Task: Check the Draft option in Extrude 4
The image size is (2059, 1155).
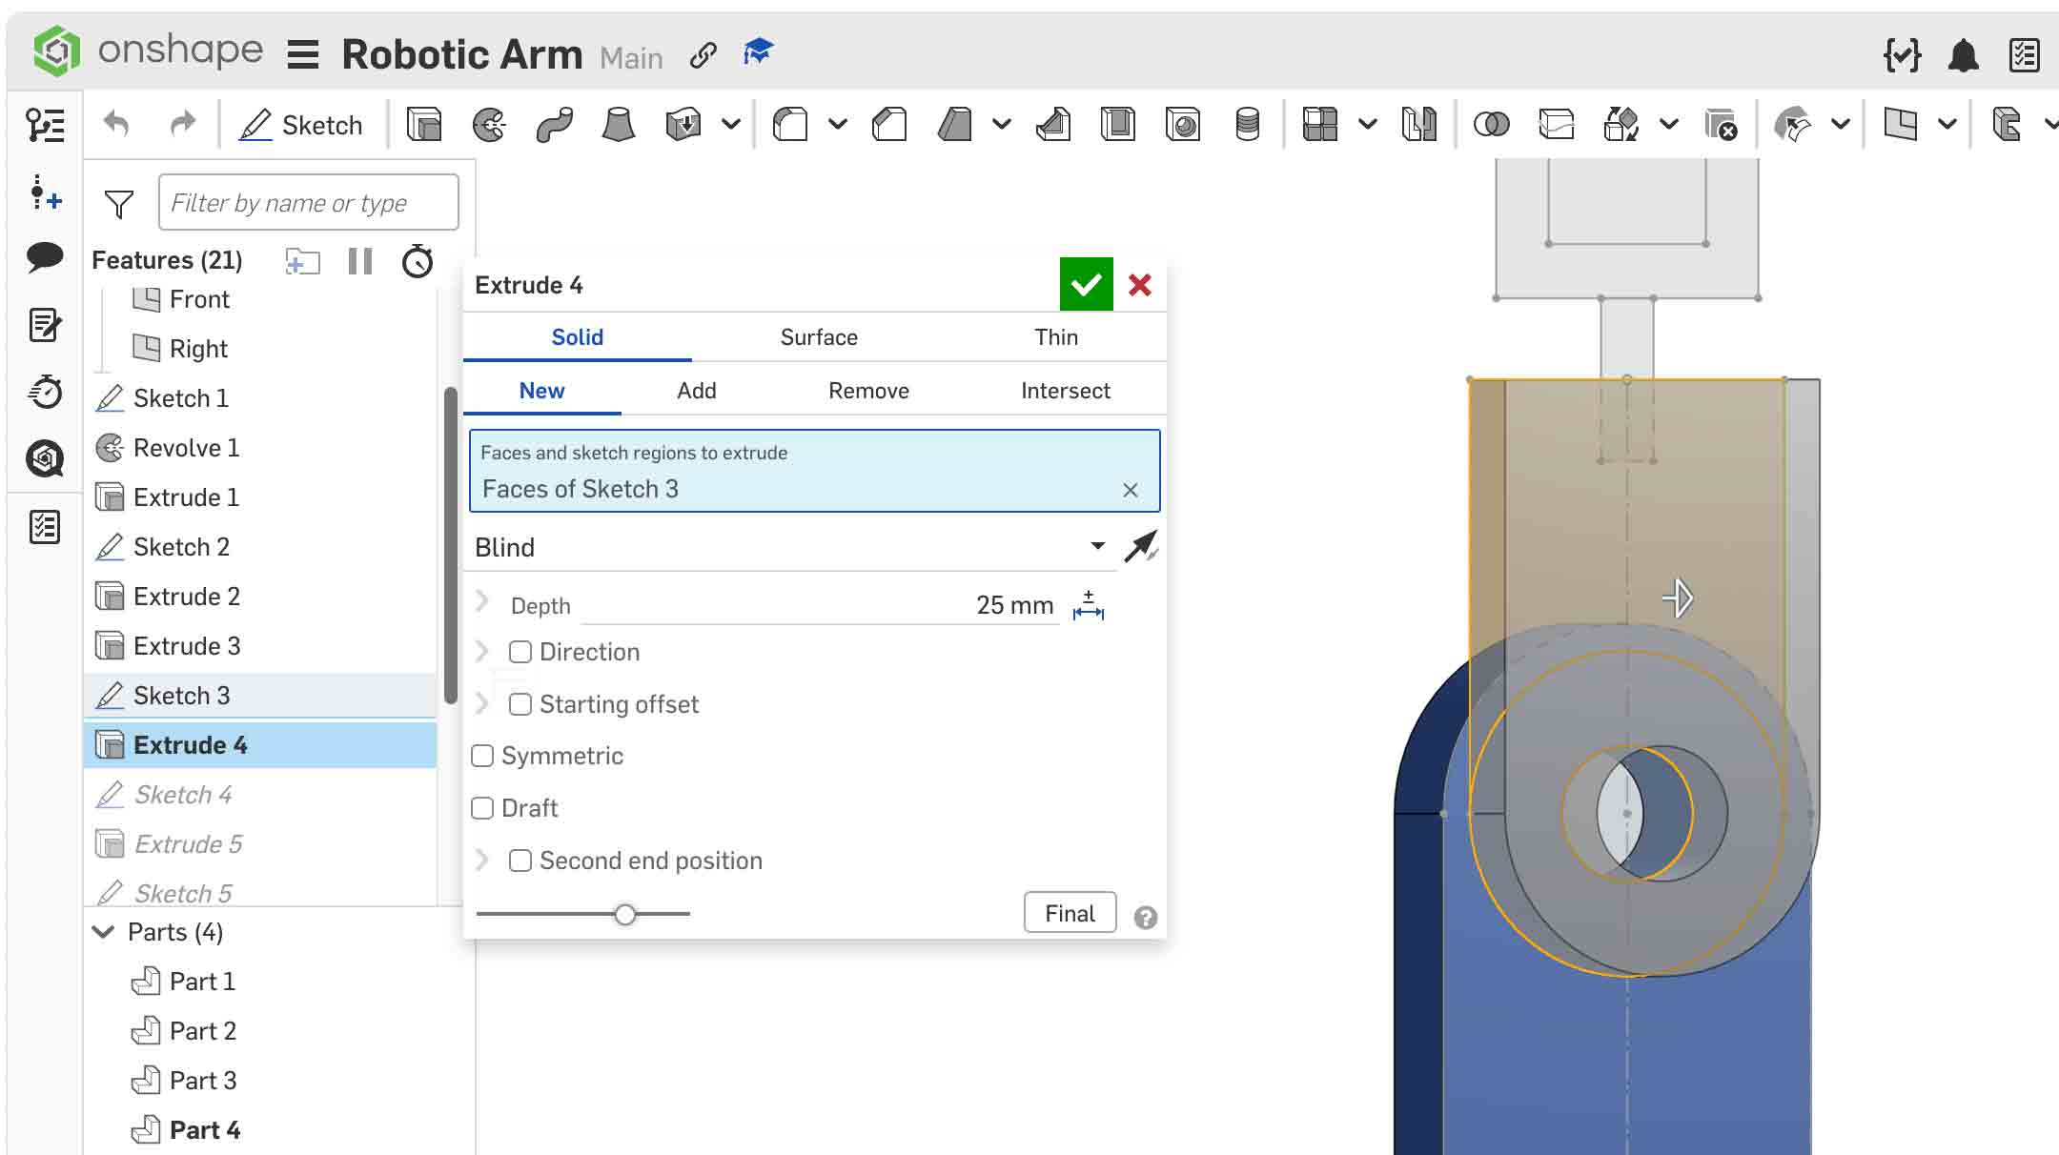Action: coord(482,807)
